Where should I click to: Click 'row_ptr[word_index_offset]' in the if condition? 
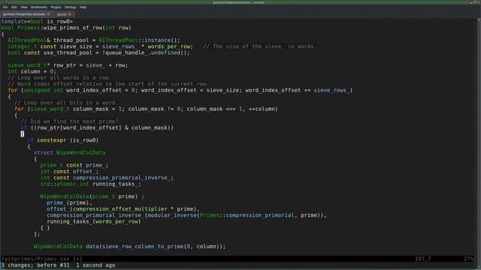(x=79, y=127)
